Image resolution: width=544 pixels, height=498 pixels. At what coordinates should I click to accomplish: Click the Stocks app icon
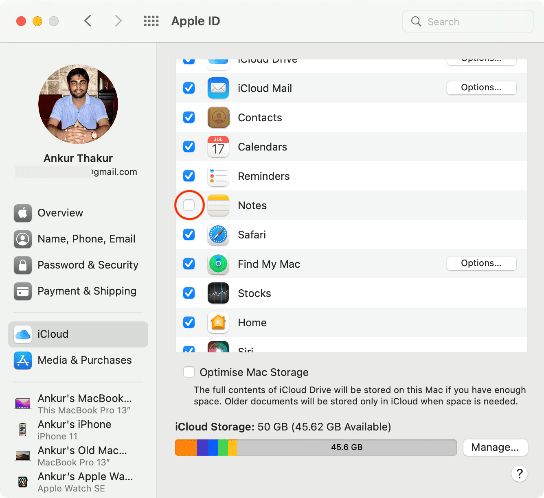click(218, 293)
